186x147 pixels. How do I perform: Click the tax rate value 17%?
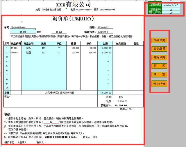pyautogui.click(x=121, y=97)
